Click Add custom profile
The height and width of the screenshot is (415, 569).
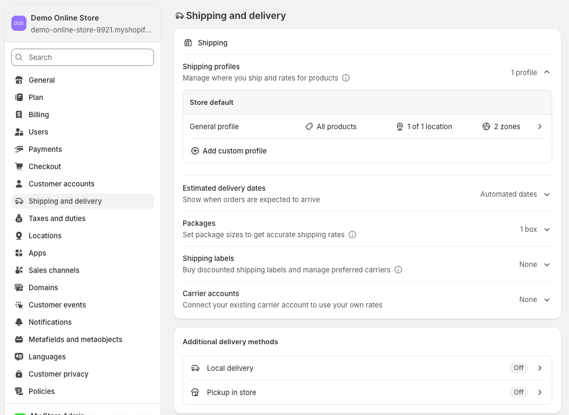coord(229,151)
